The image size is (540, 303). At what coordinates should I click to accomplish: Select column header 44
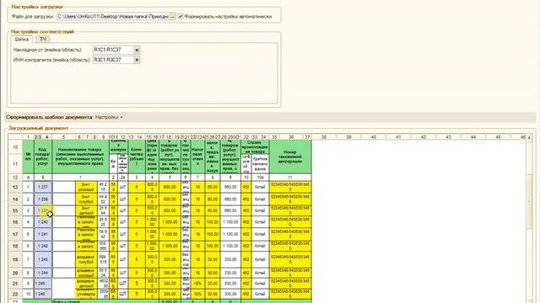click(473, 137)
